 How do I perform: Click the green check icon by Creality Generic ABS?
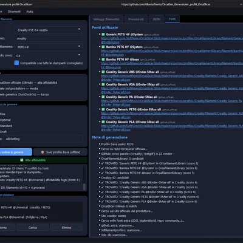pos(103,72)
